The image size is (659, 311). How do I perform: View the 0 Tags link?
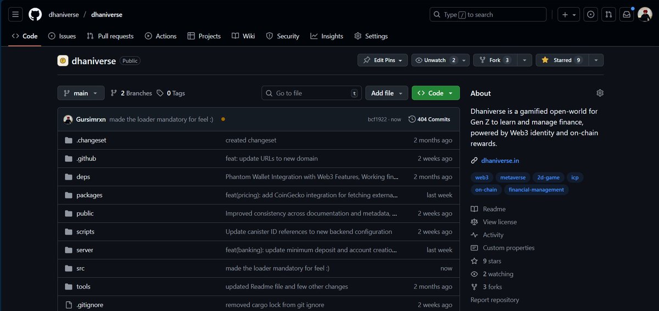point(171,93)
